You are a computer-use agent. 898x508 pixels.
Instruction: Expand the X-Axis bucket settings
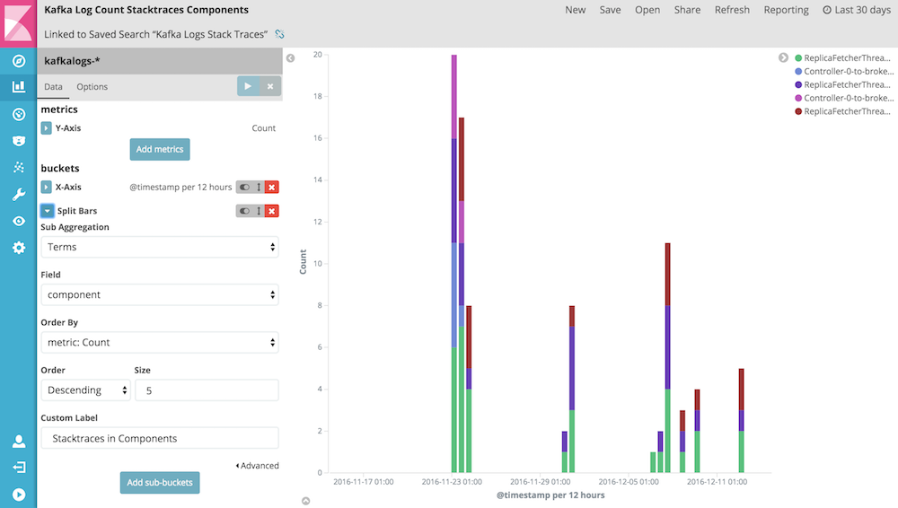point(47,188)
